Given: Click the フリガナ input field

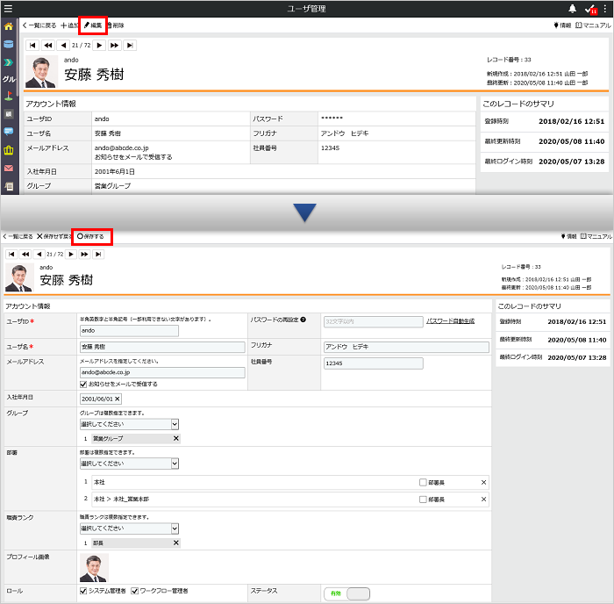Looking at the screenshot, I should 406,347.
